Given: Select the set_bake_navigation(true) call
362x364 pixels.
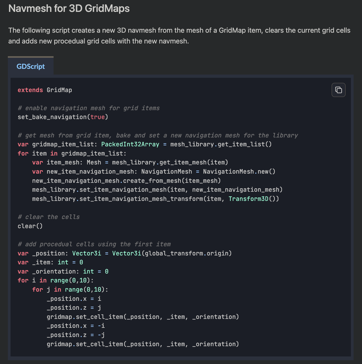Looking at the screenshot, I should 62,117.
